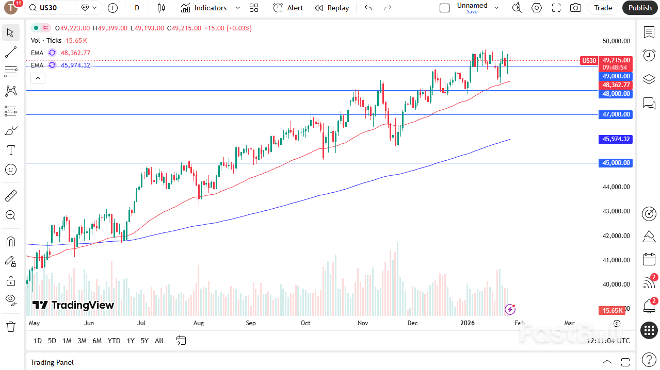Open the Trade button
Image resolution: width=660 pixels, height=370 pixels.
pyautogui.click(x=602, y=8)
